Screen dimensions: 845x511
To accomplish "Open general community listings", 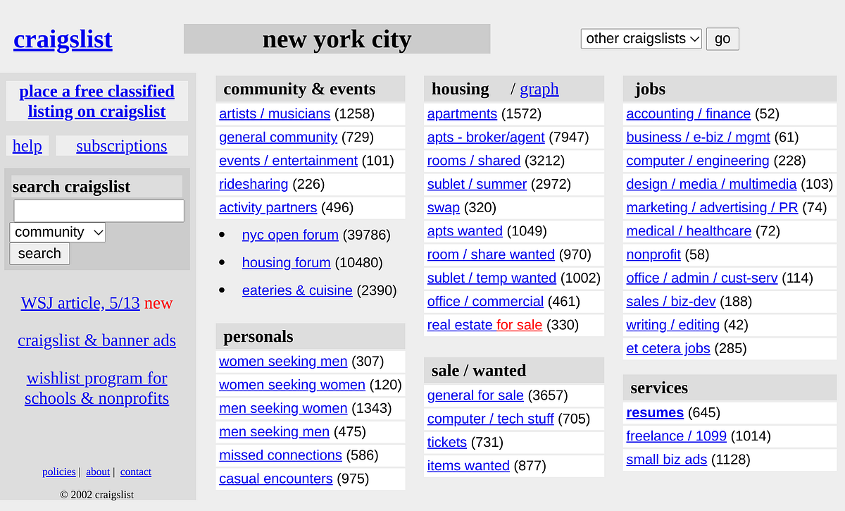I will pos(278,137).
